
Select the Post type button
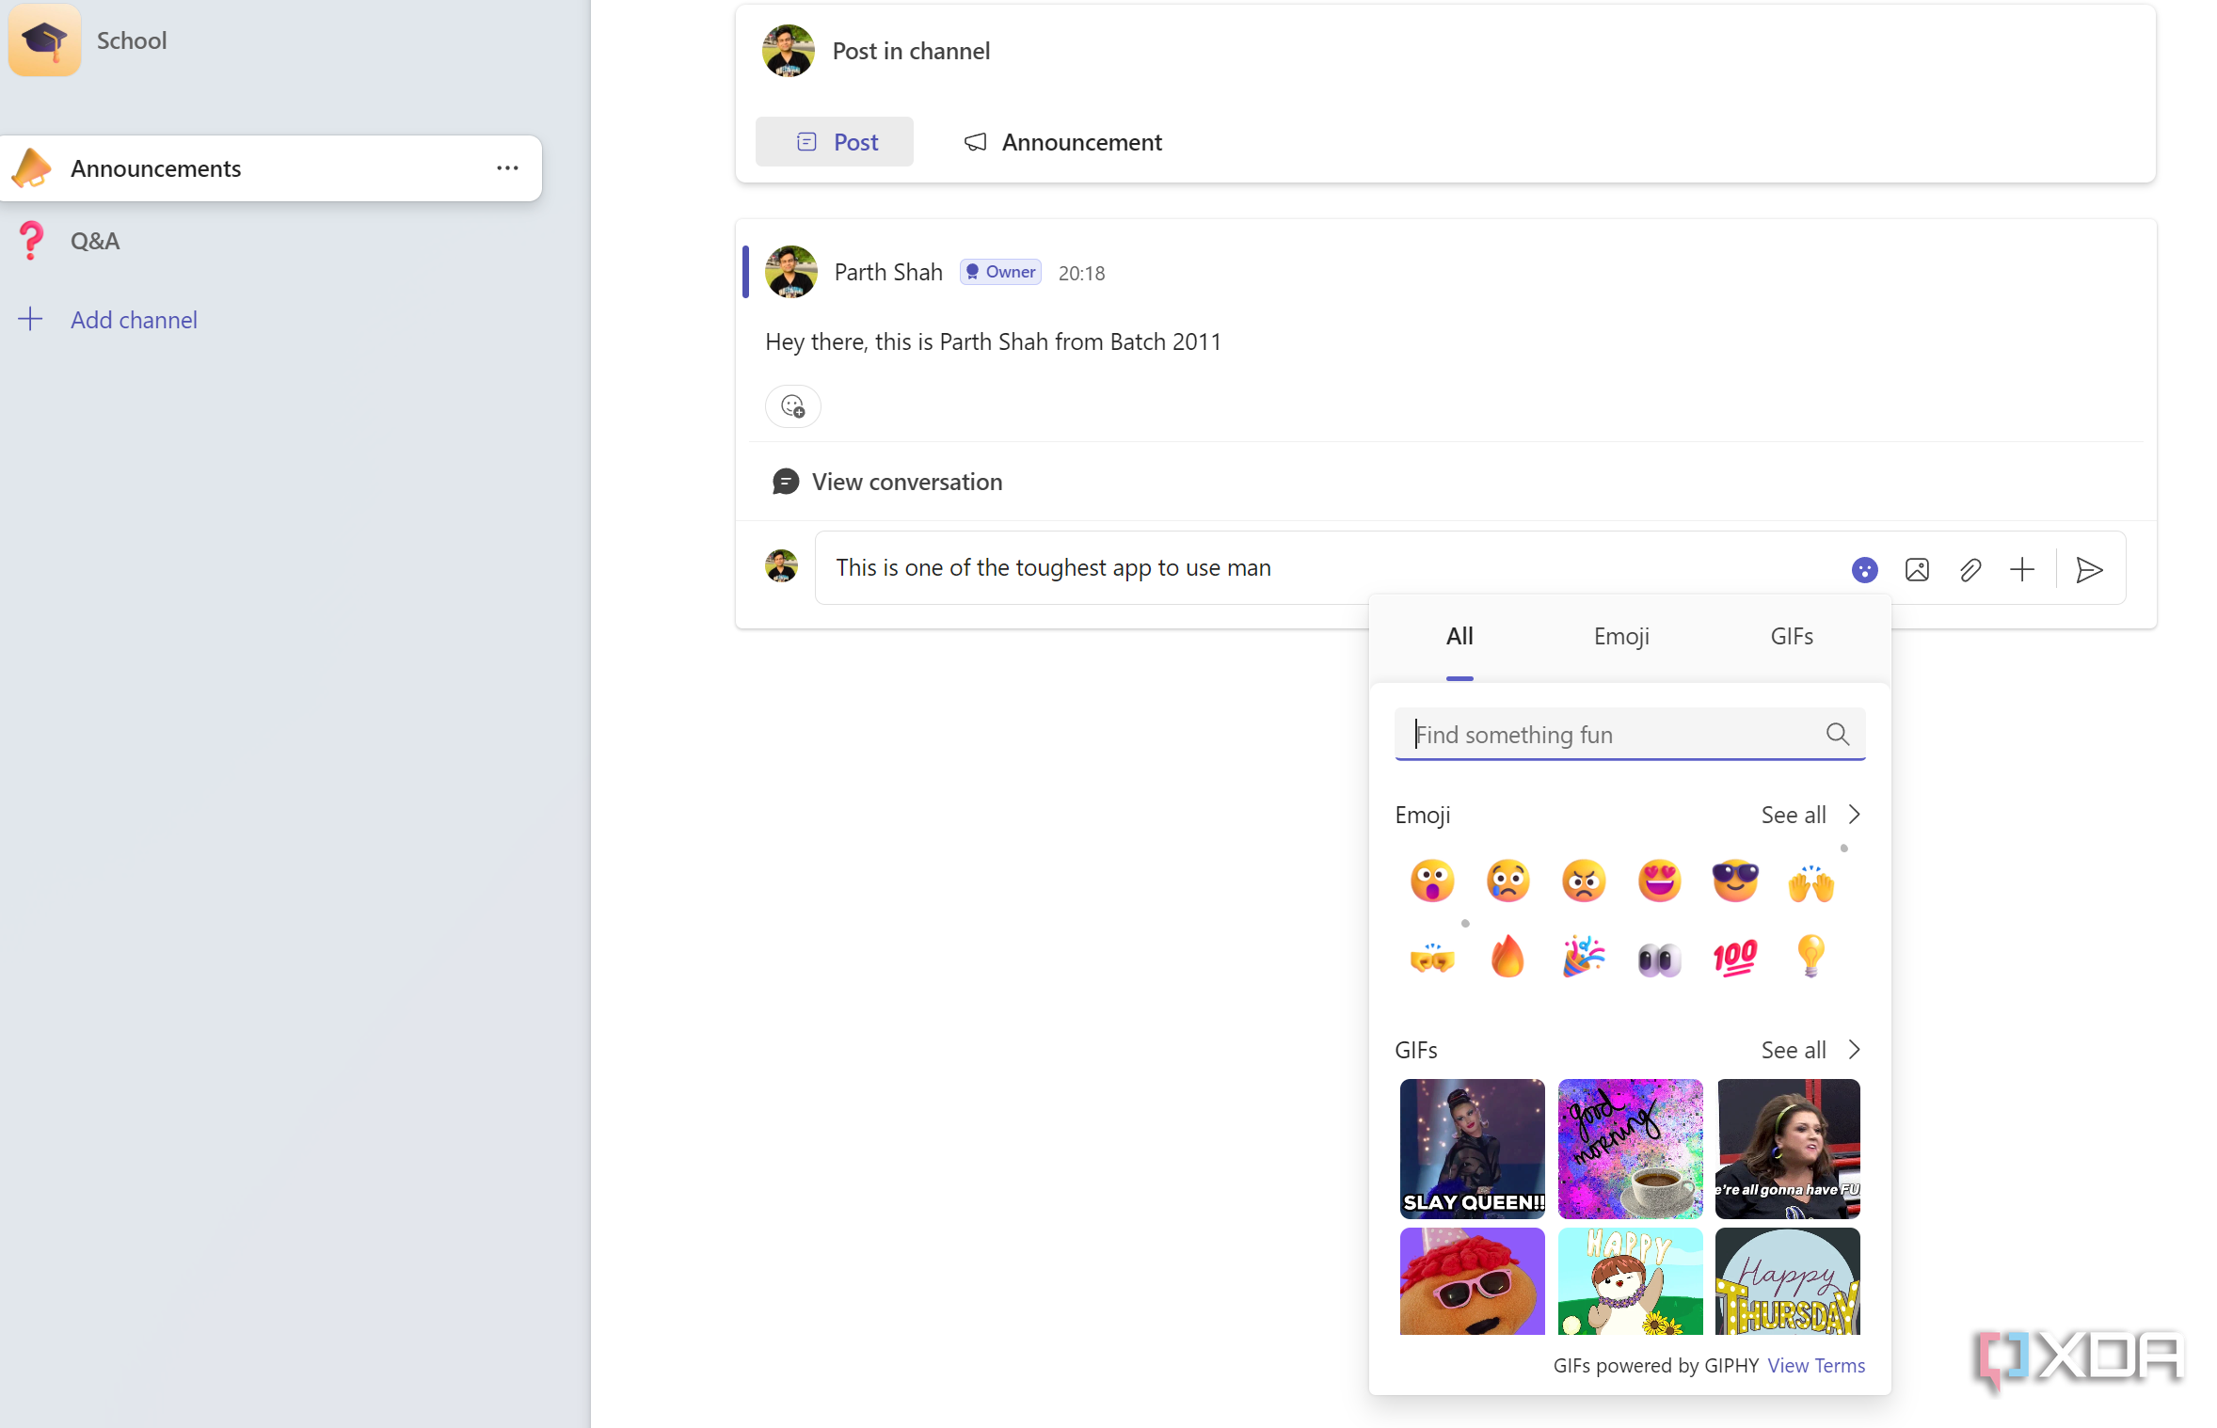click(835, 142)
